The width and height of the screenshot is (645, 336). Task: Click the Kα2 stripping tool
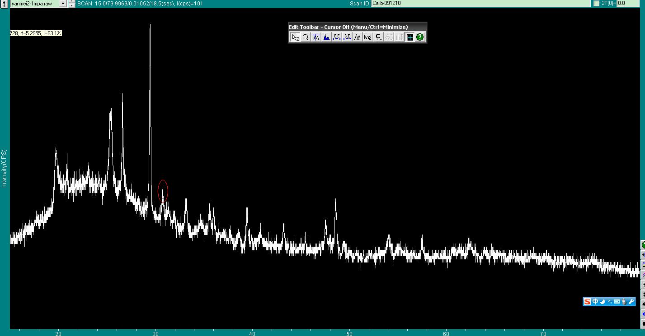coord(368,37)
